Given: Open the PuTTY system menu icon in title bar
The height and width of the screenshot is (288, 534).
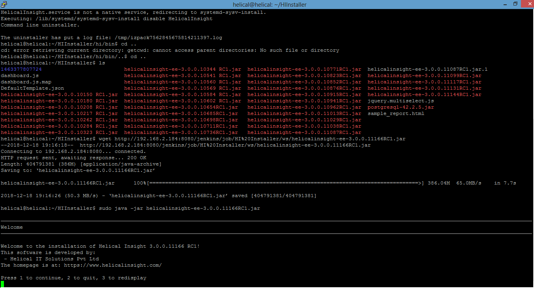Looking at the screenshot, I should pos(4,4).
